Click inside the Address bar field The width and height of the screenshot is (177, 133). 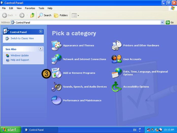(86, 22)
